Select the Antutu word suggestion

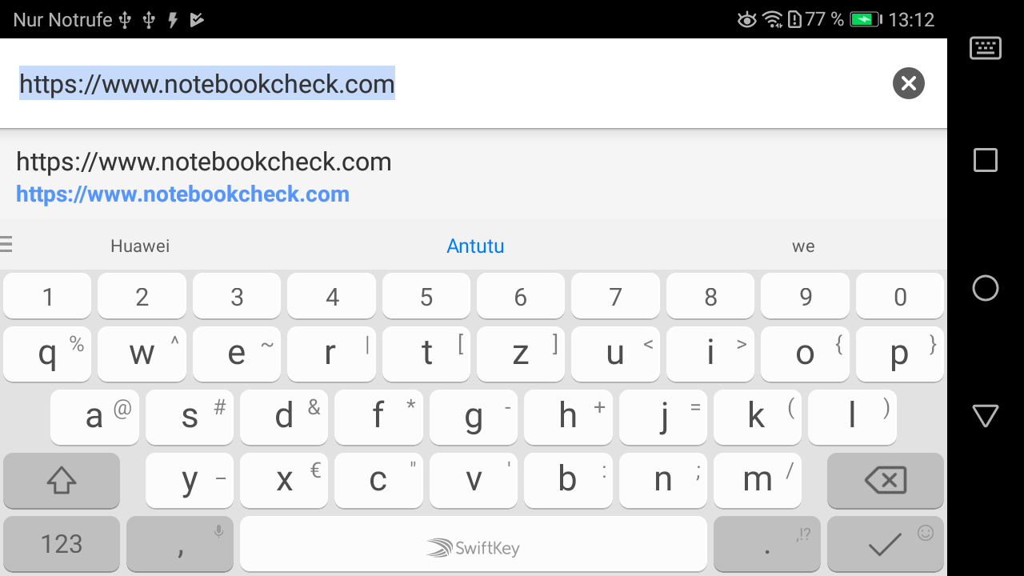(x=475, y=246)
